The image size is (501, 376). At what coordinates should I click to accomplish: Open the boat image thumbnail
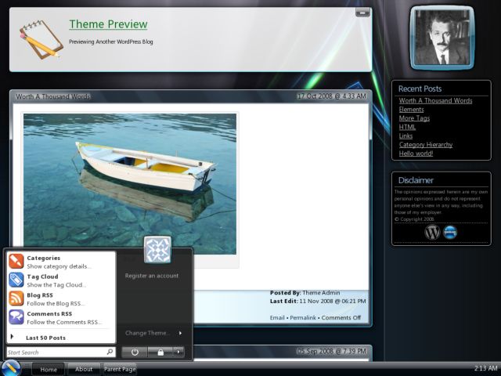[130, 184]
